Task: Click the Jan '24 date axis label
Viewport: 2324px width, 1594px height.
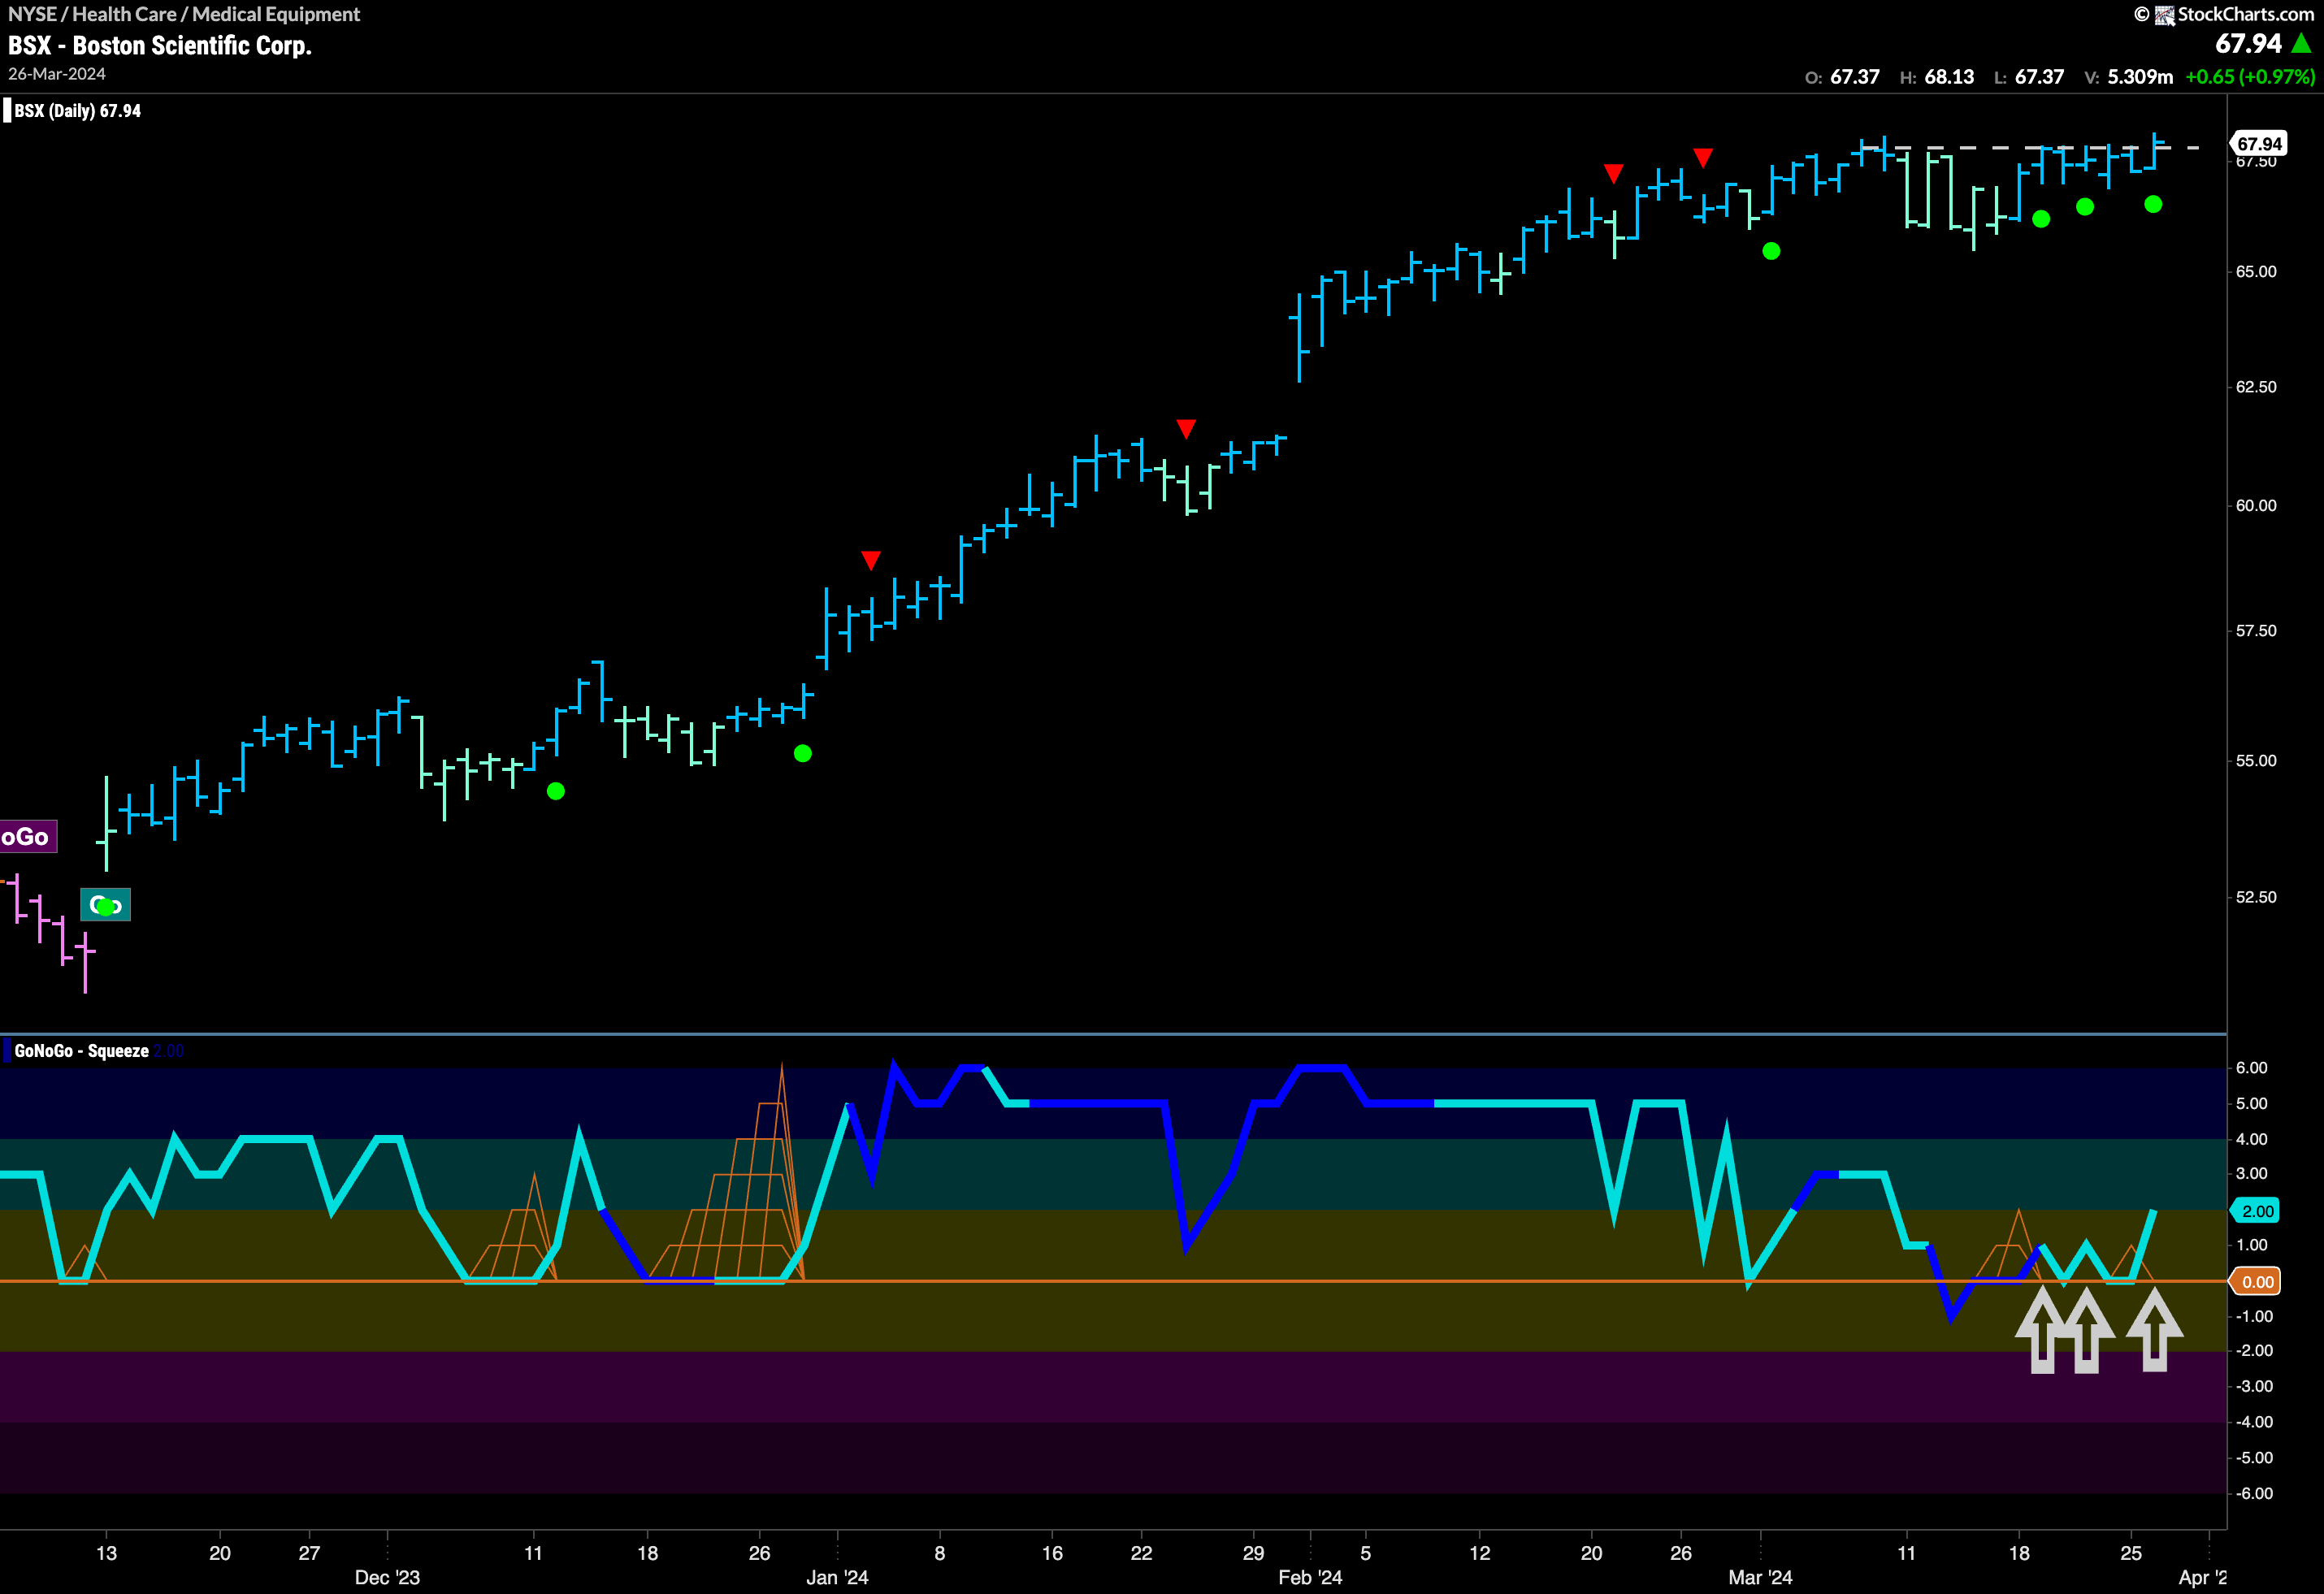Action: click(x=837, y=1578)
